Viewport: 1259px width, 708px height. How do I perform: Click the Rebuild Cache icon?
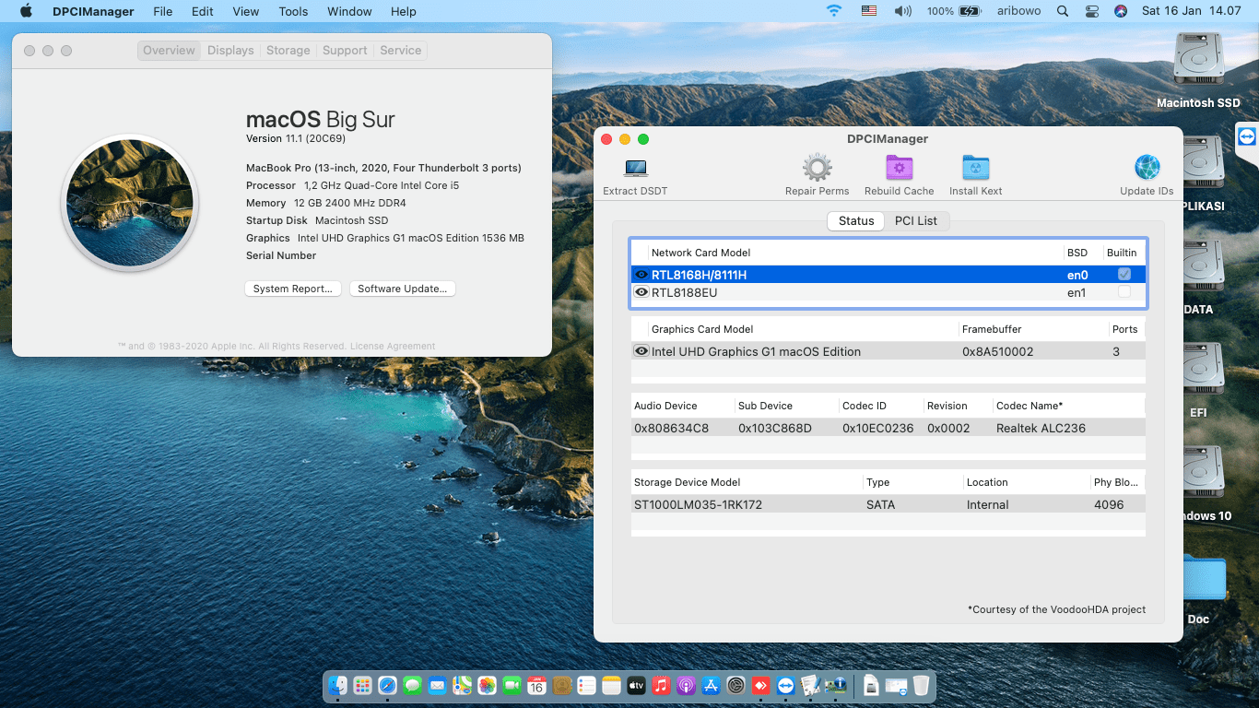click(x=899, y=168)
